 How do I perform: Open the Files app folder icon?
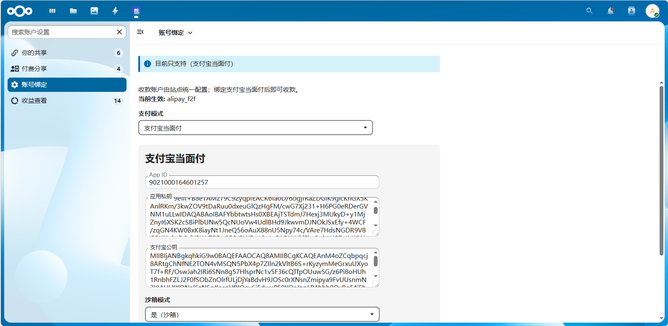73,11
